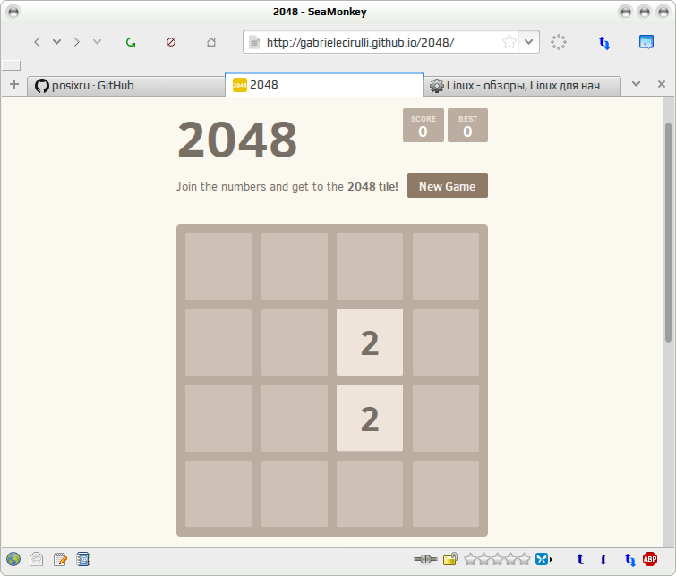Open the Adblock Plus ABP icon
676x576 pixels.
[650, 559]
